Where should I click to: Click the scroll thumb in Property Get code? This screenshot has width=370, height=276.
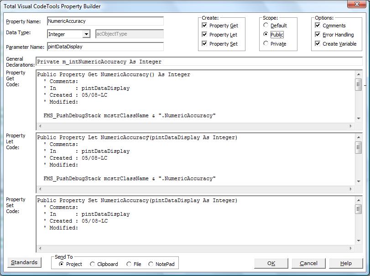point(359,84)
